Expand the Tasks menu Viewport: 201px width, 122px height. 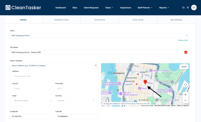(109, 8)
